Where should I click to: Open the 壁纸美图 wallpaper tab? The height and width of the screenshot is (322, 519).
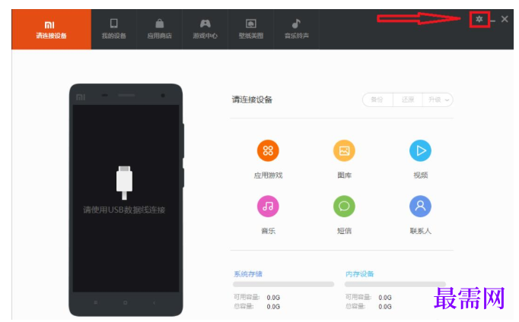coord(251,30)
